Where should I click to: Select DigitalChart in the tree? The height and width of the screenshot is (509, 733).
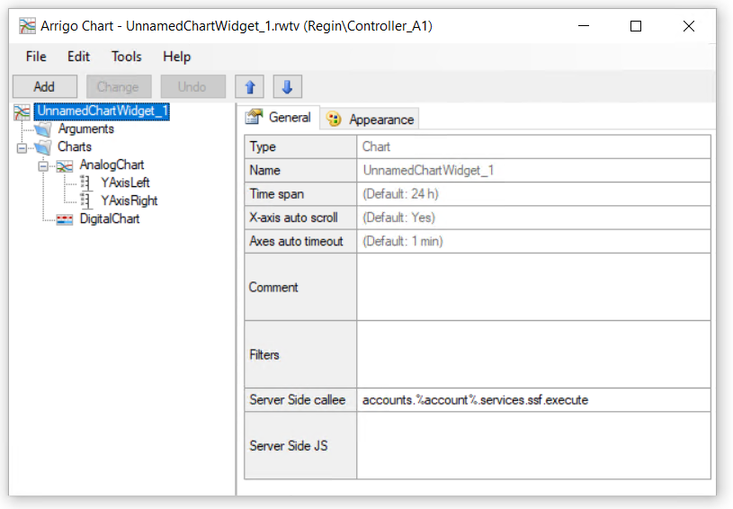110,219
